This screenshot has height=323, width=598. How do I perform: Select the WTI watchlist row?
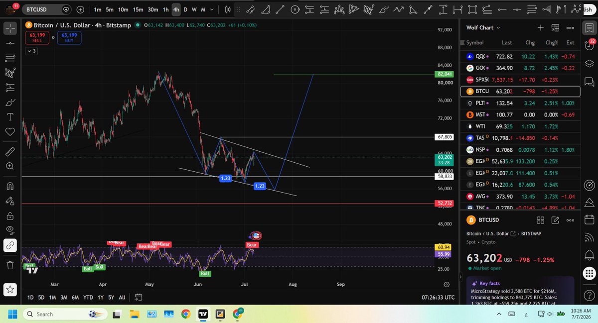tap(520, 126)
